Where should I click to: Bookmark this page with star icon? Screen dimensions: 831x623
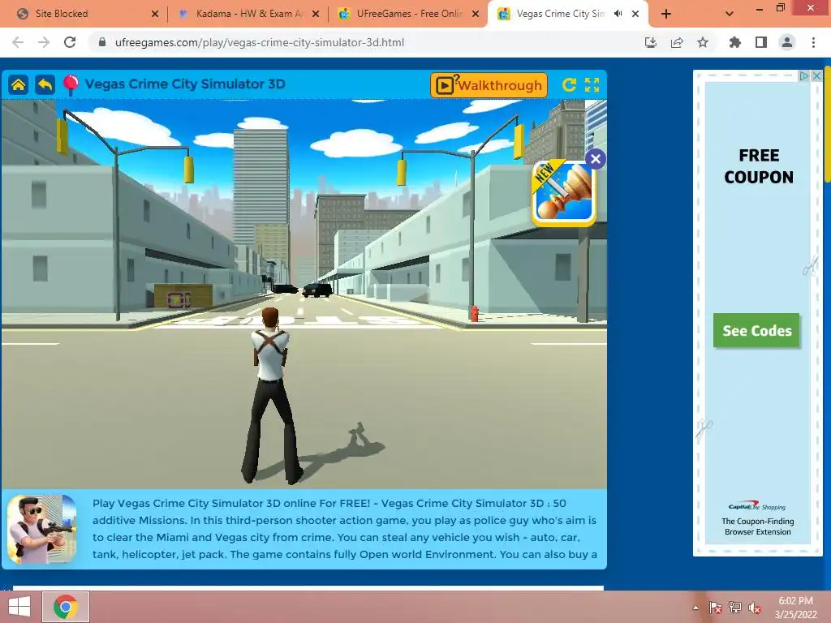tap(703, 42)
